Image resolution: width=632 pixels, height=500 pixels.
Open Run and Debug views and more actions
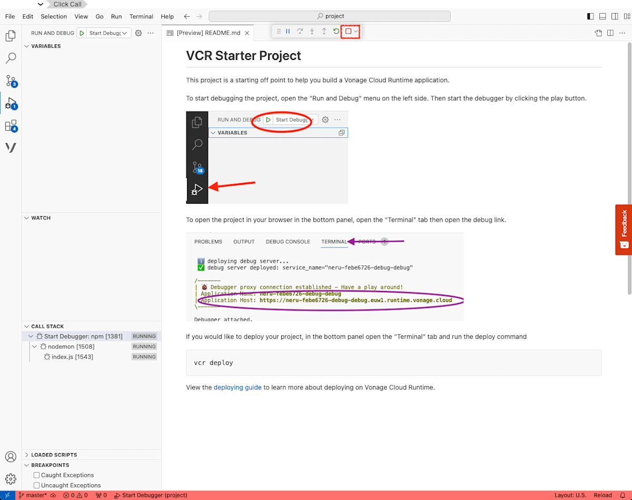151,33
